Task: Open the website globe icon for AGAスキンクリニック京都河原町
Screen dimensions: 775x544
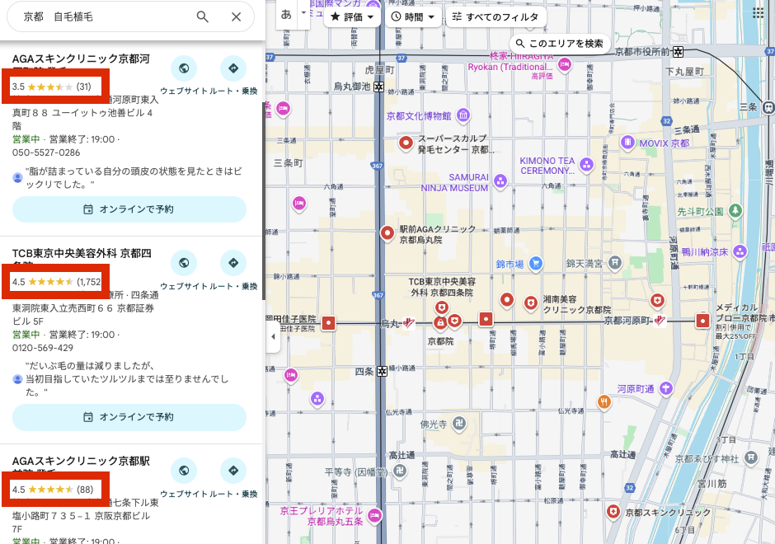Action: (x=184, y=70)
